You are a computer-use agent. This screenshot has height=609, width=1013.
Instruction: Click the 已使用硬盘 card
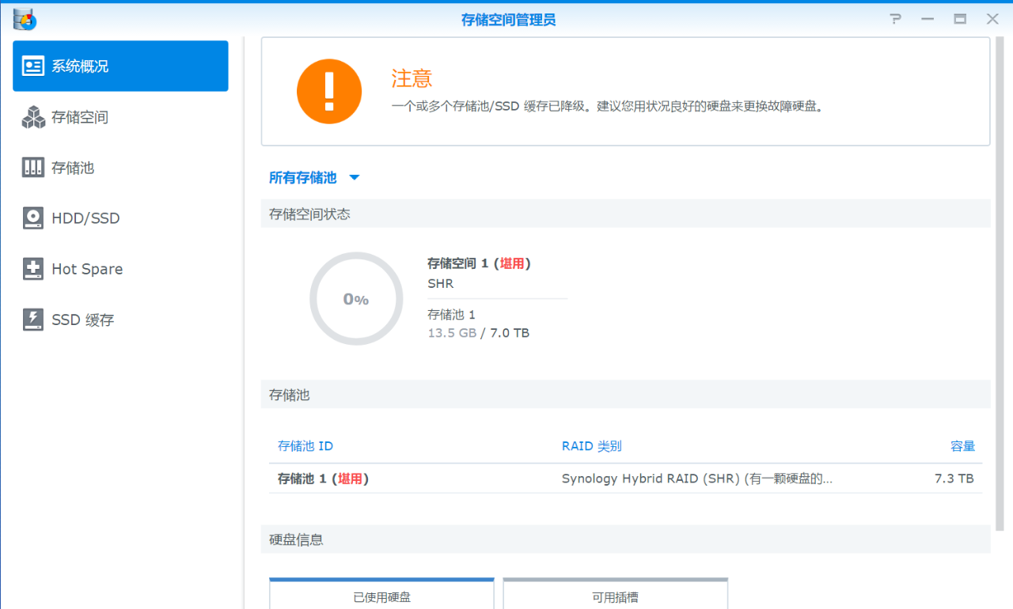pyautogui.click(x=381, y=593)
